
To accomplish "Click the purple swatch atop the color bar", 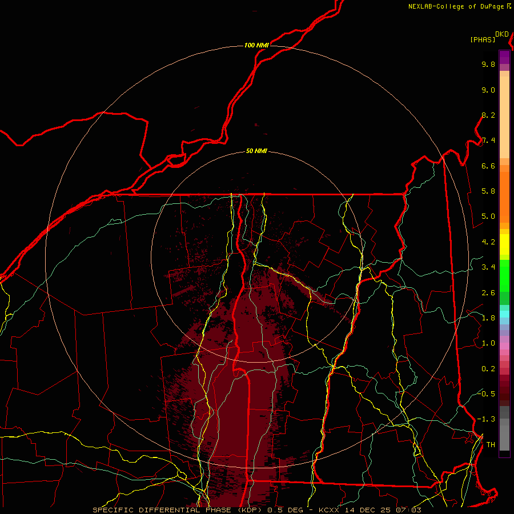I will [x=504, y=57].
